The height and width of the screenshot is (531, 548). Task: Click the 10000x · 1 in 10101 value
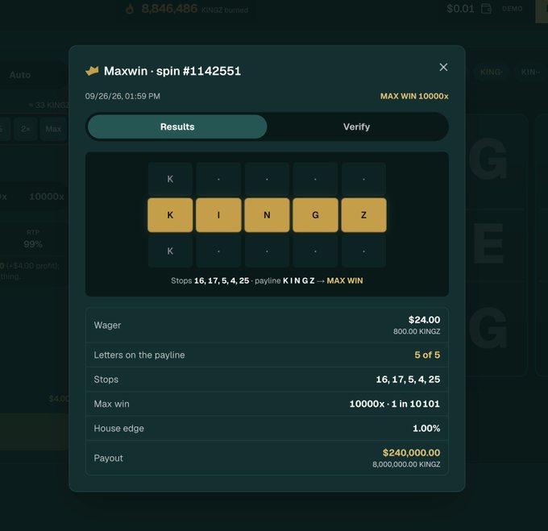tap(395, 404)
